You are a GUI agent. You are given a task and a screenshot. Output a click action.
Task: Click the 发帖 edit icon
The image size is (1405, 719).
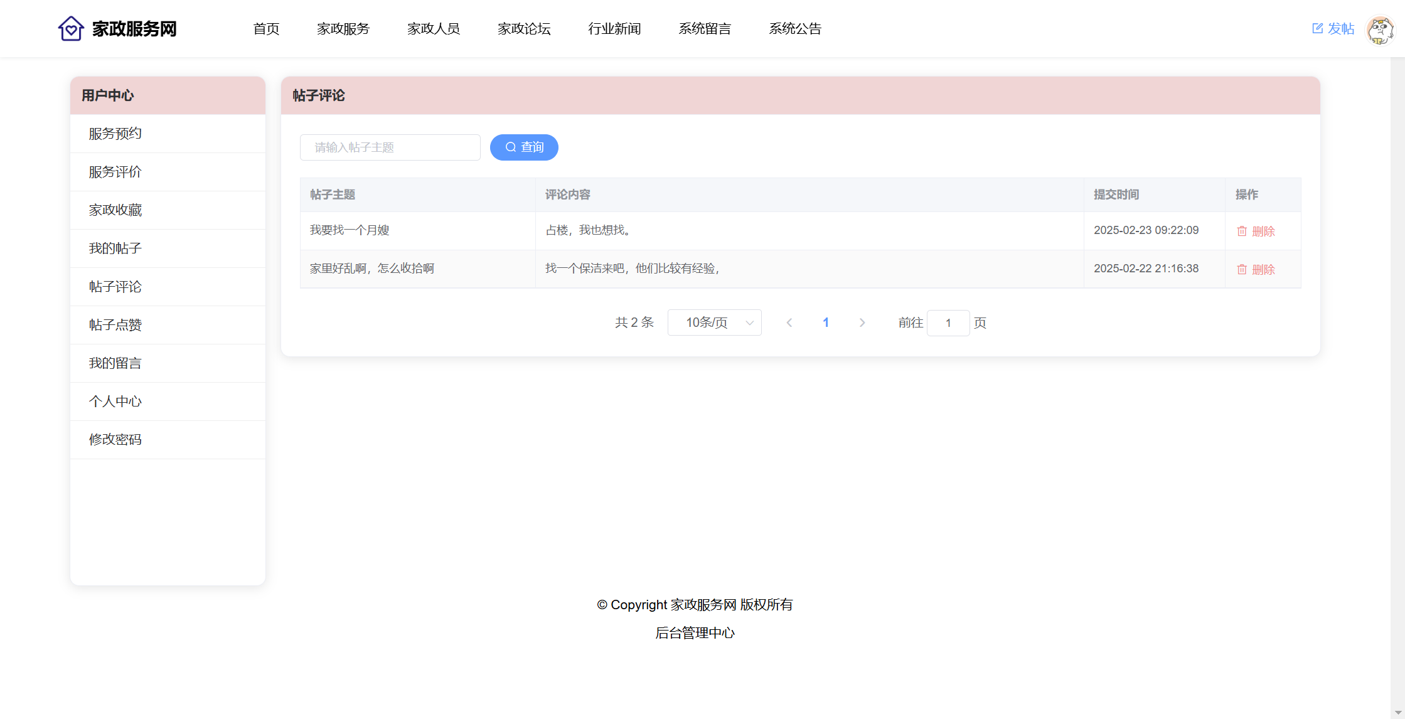point(1317,29)
